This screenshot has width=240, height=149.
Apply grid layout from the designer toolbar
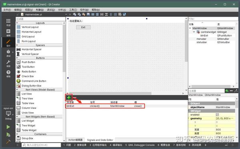coord(116,14)
